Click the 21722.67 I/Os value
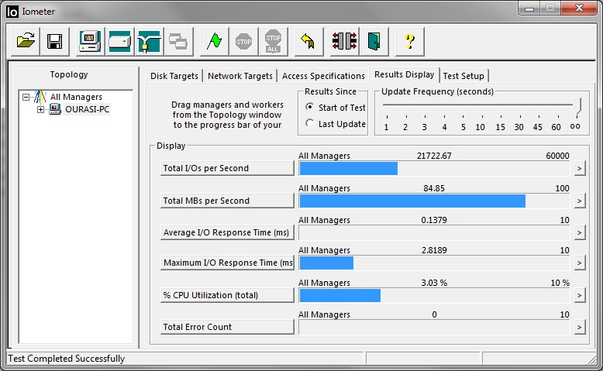 (x=434, y=156)
